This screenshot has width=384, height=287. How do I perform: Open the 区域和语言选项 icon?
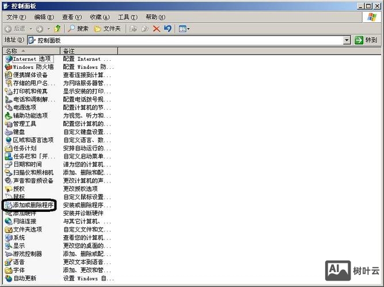(9, 140)
